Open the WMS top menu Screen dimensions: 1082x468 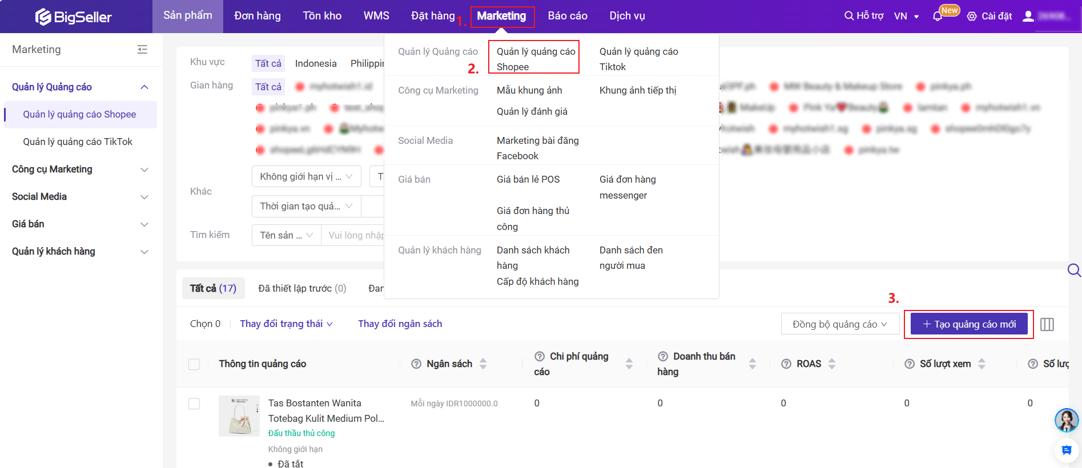(x=376, y=16)
